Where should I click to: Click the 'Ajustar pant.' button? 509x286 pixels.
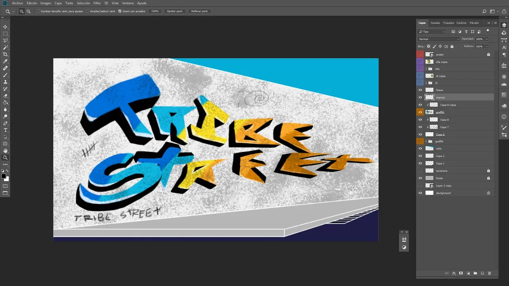pyautogui.click(x=175, y=11)
